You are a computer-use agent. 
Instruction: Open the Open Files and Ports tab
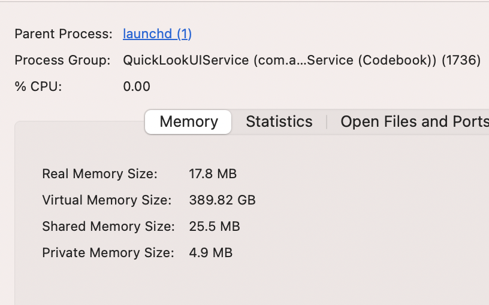tap(414, 122)
